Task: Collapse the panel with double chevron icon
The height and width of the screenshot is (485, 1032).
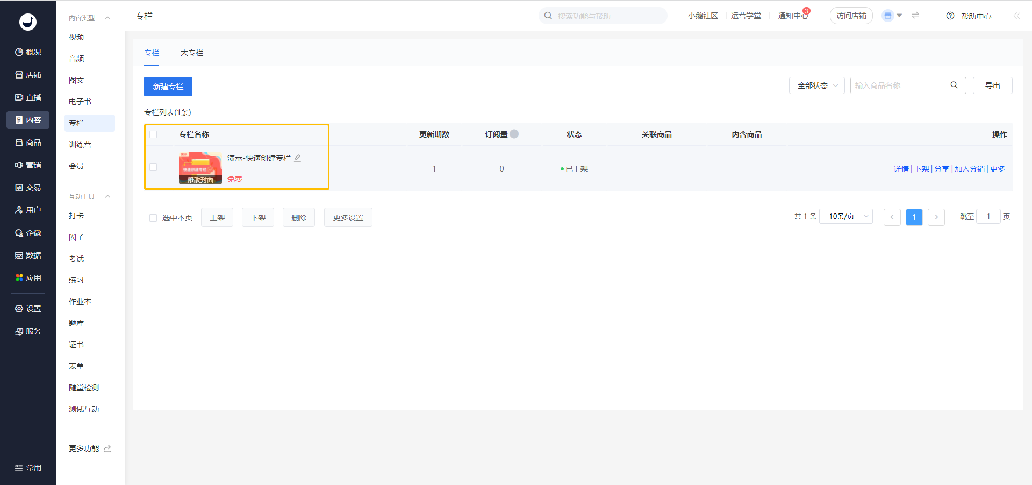Action: (x=1016, y=16)
